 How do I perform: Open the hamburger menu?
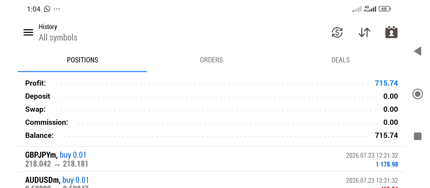(x=28, y=32)
